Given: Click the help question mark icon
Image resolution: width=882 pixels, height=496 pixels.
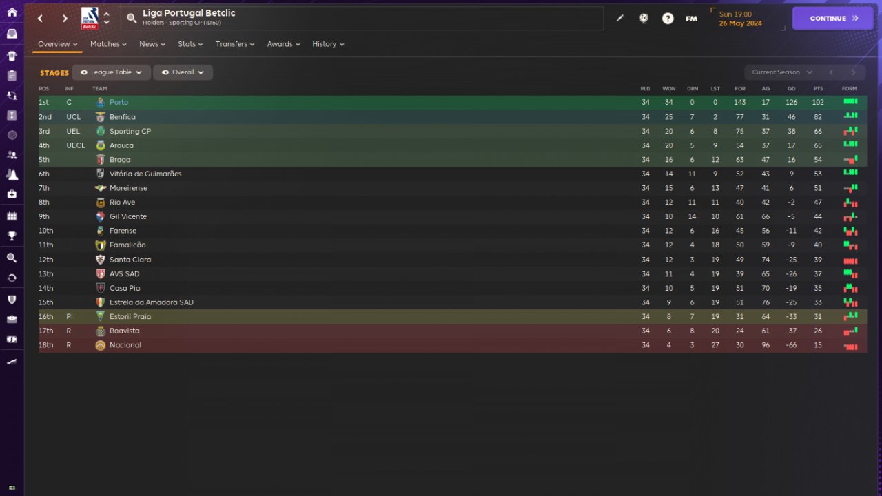Looking at the screenshot, I should (x=668, y=19).
